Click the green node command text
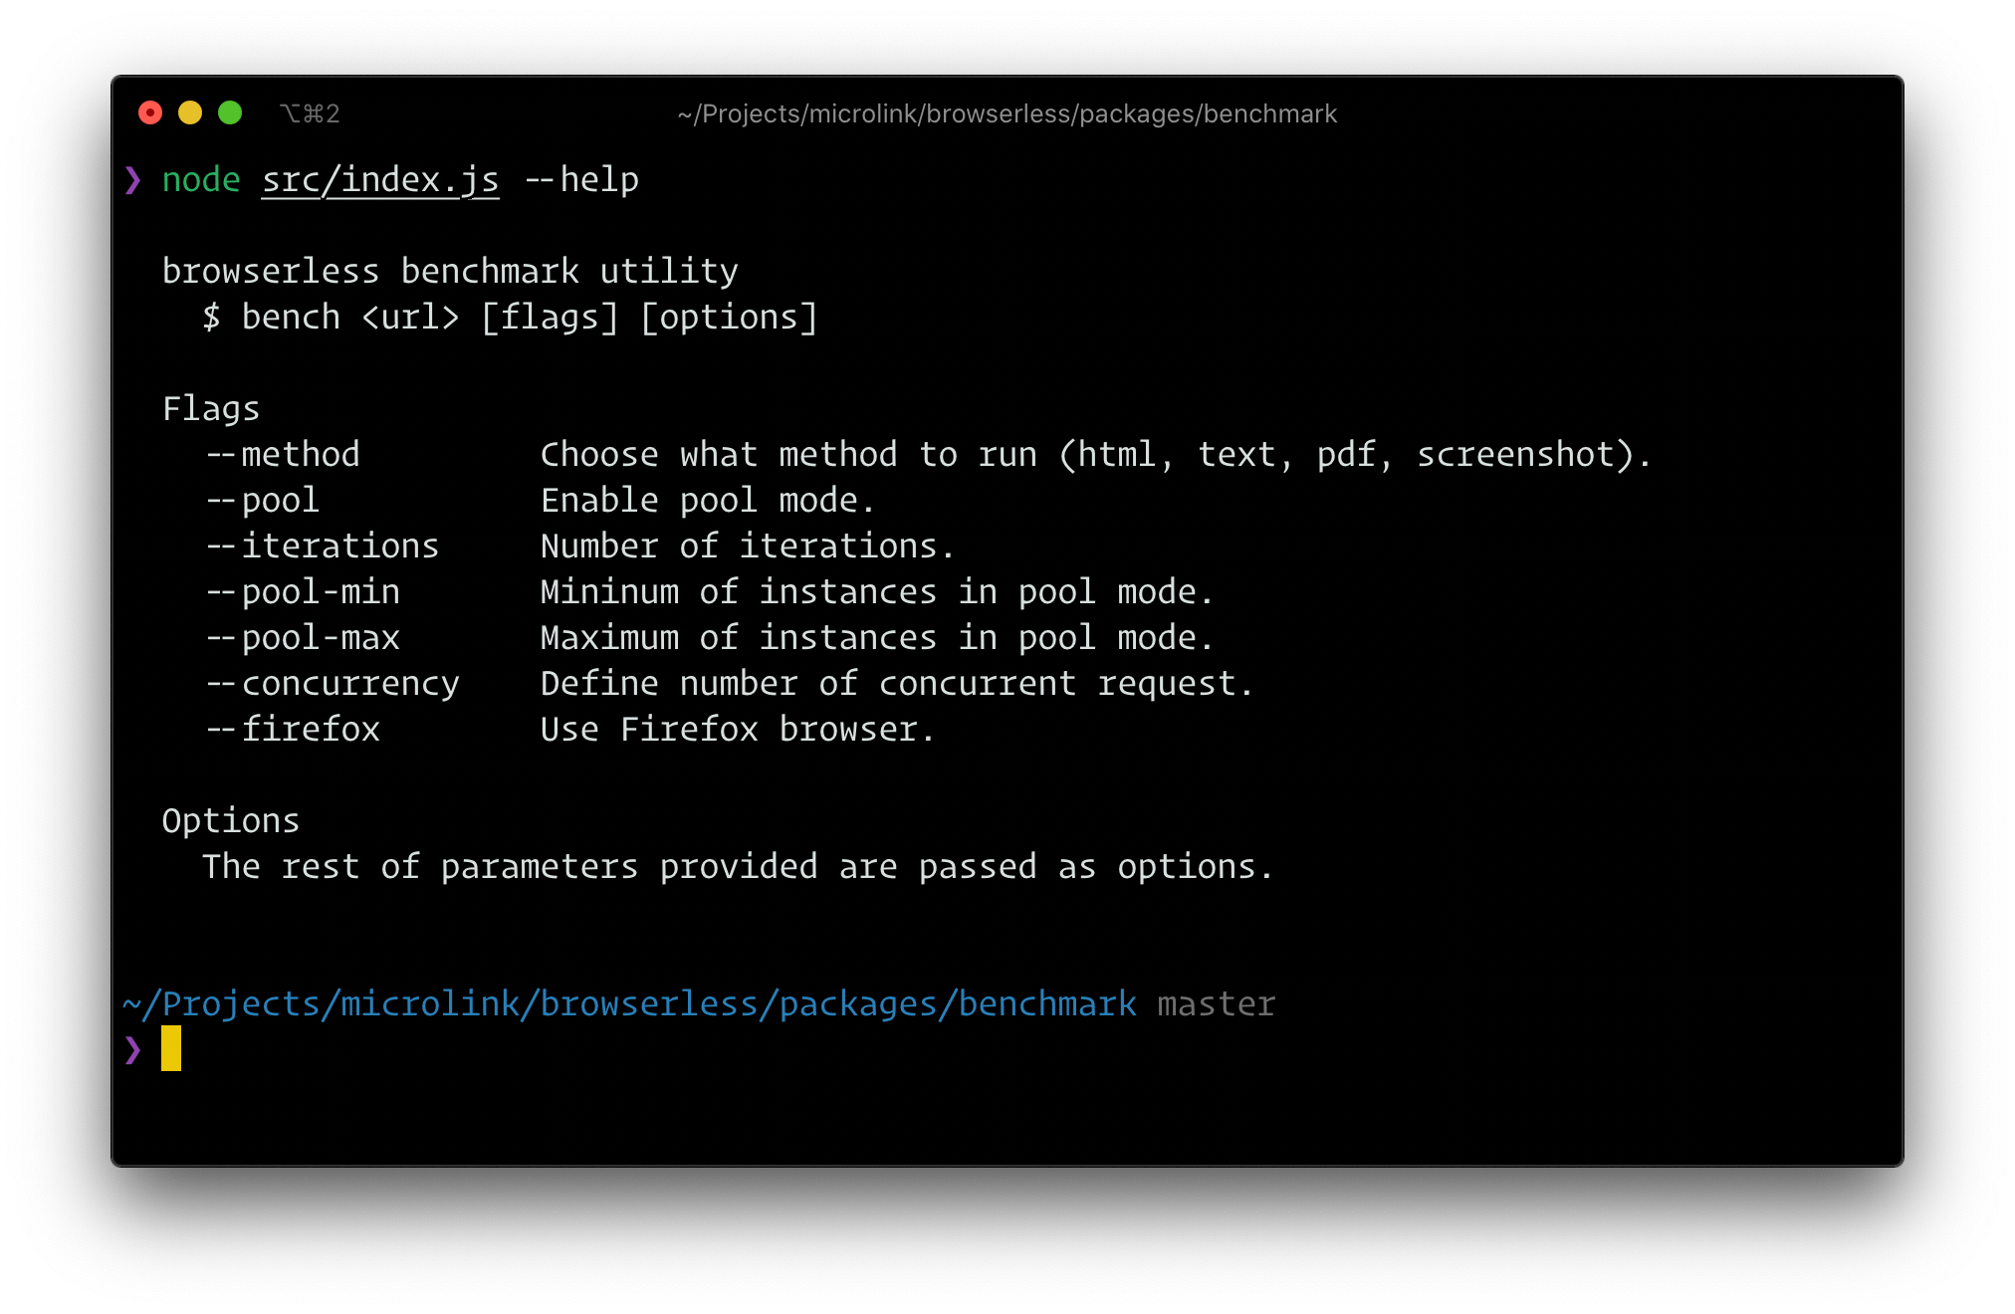 tap(201, 180)
